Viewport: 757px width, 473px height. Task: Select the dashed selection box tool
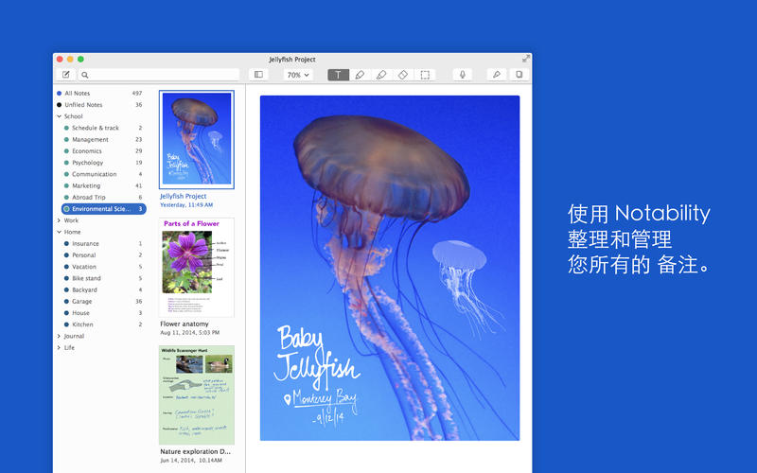(426, 75)
